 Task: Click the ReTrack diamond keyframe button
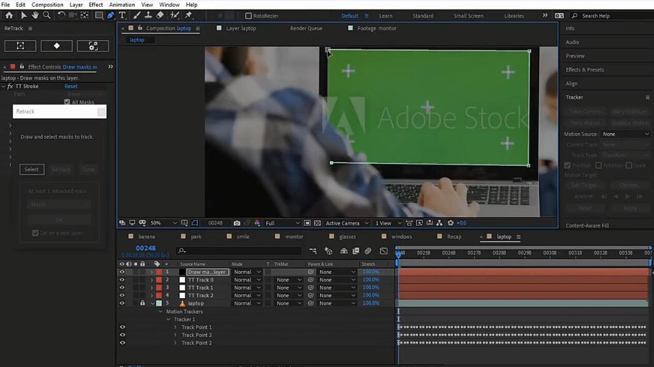[x=56, y=46]
